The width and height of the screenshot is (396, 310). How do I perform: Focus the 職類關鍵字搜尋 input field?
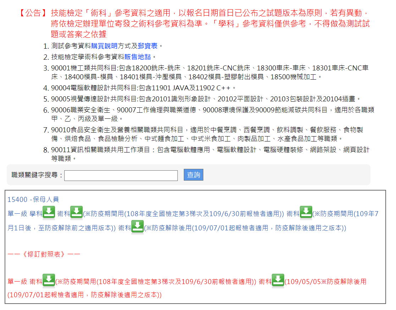point(121,175)
